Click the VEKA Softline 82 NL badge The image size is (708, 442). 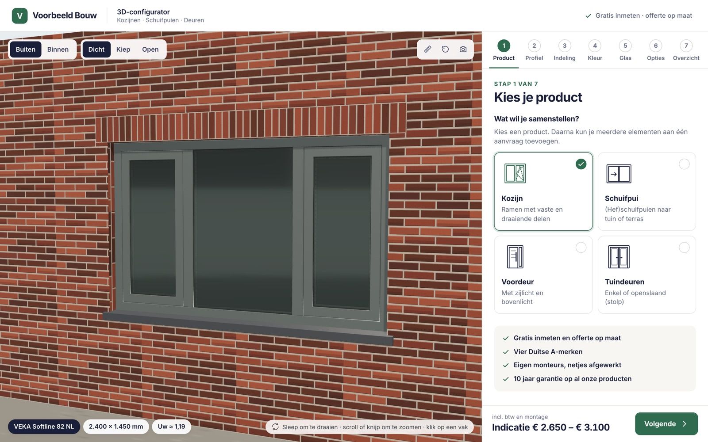click(44, 427)
